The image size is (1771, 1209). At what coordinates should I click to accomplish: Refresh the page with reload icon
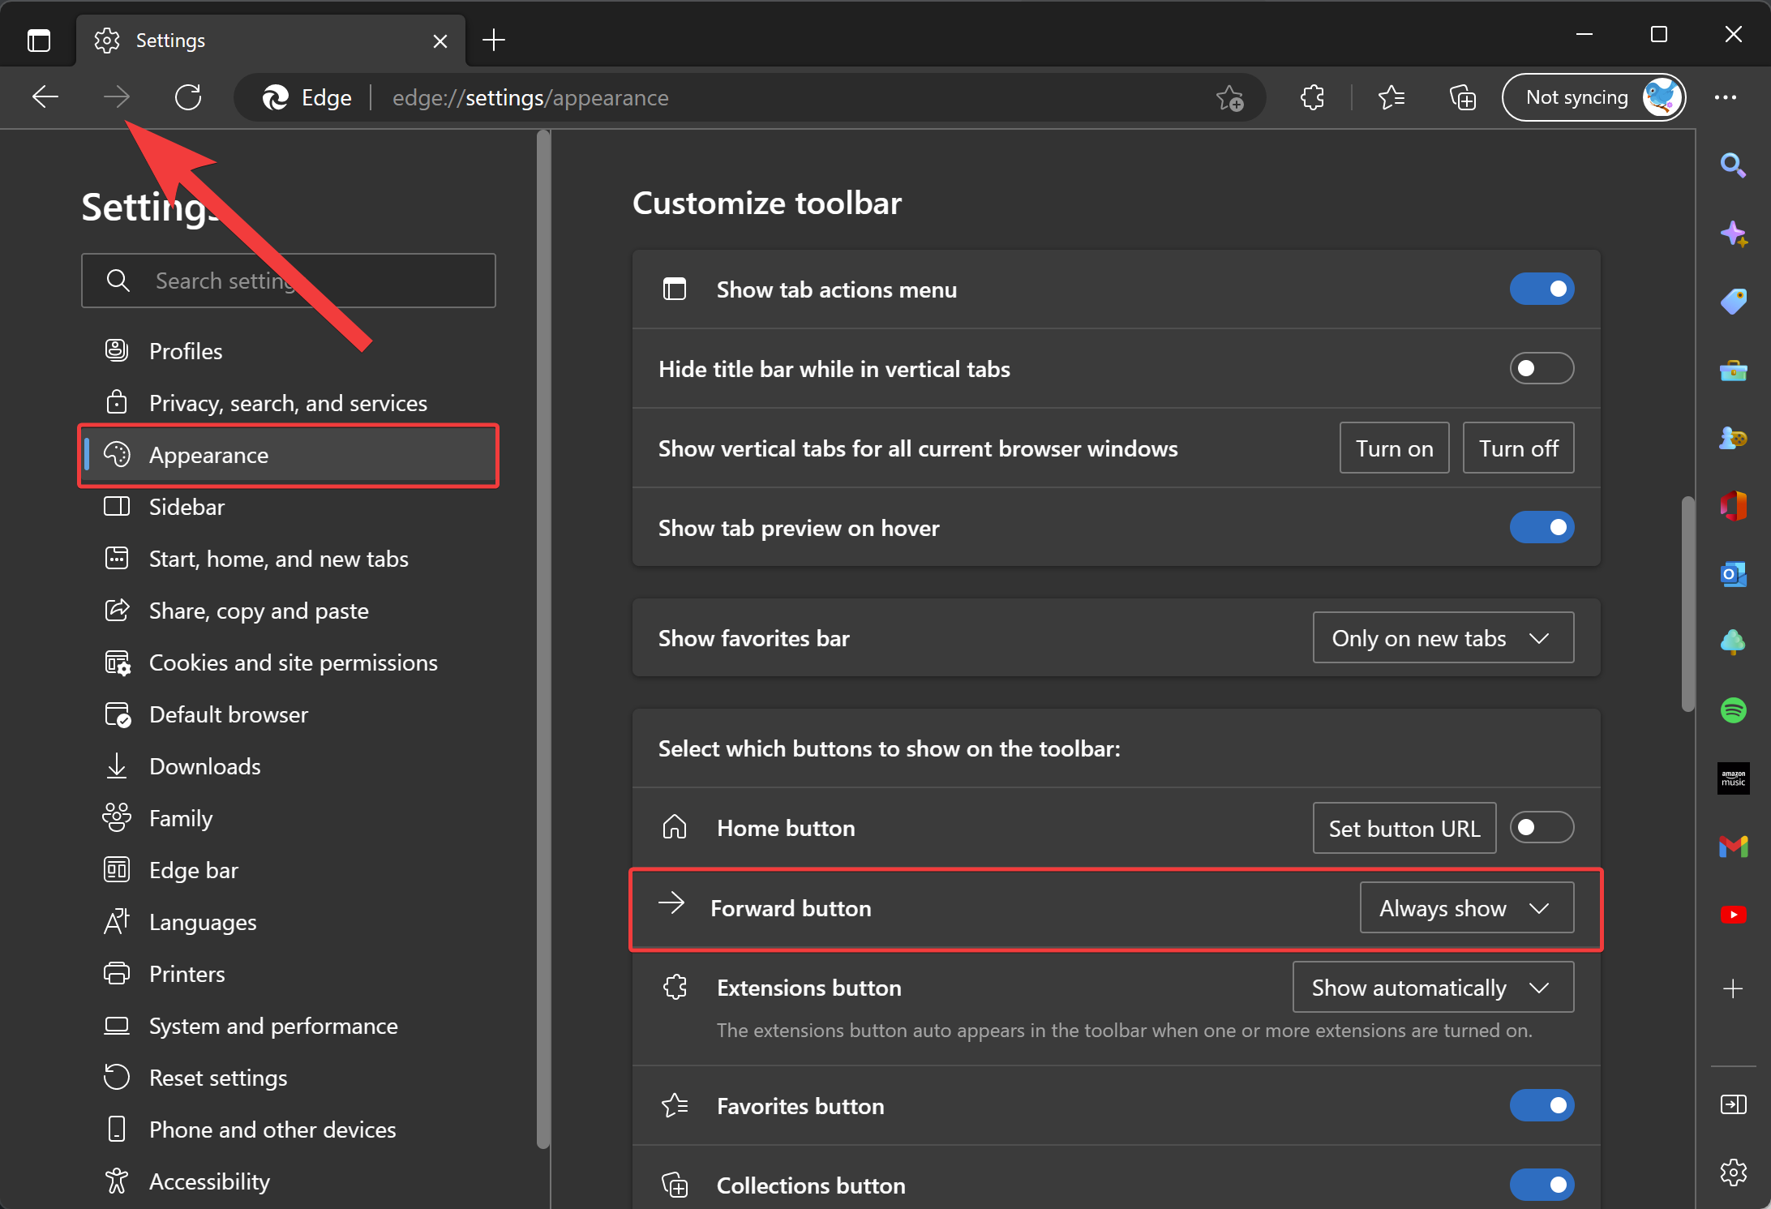[188, 97]
